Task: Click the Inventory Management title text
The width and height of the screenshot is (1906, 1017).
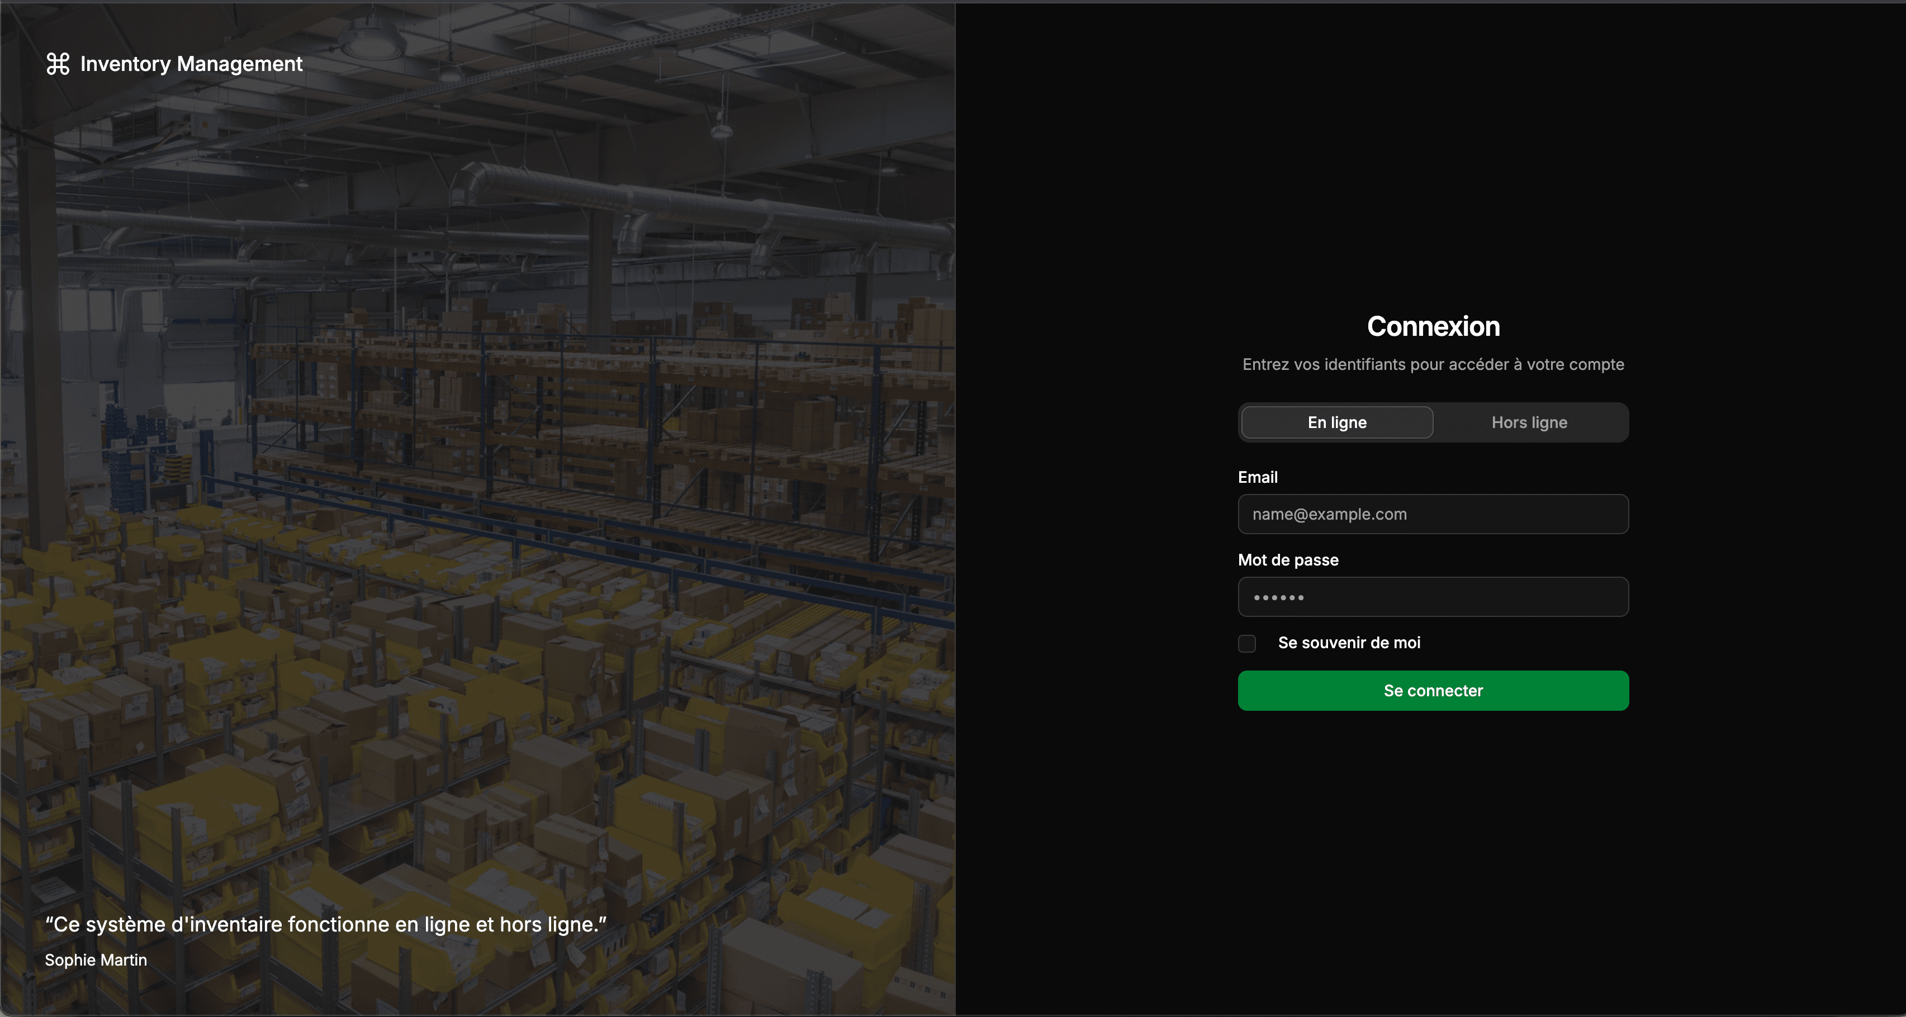Action: 191,64
